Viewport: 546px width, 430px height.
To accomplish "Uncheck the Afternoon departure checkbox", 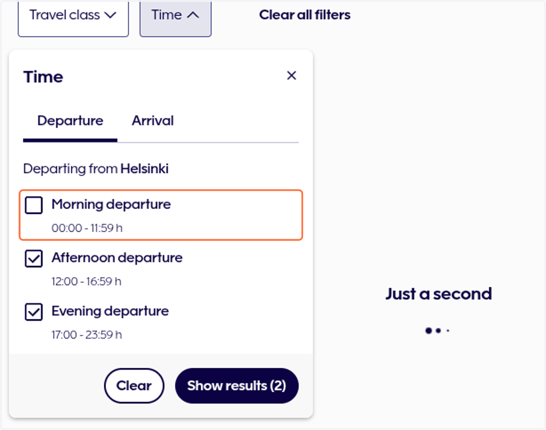I will (x=34, y=259).
